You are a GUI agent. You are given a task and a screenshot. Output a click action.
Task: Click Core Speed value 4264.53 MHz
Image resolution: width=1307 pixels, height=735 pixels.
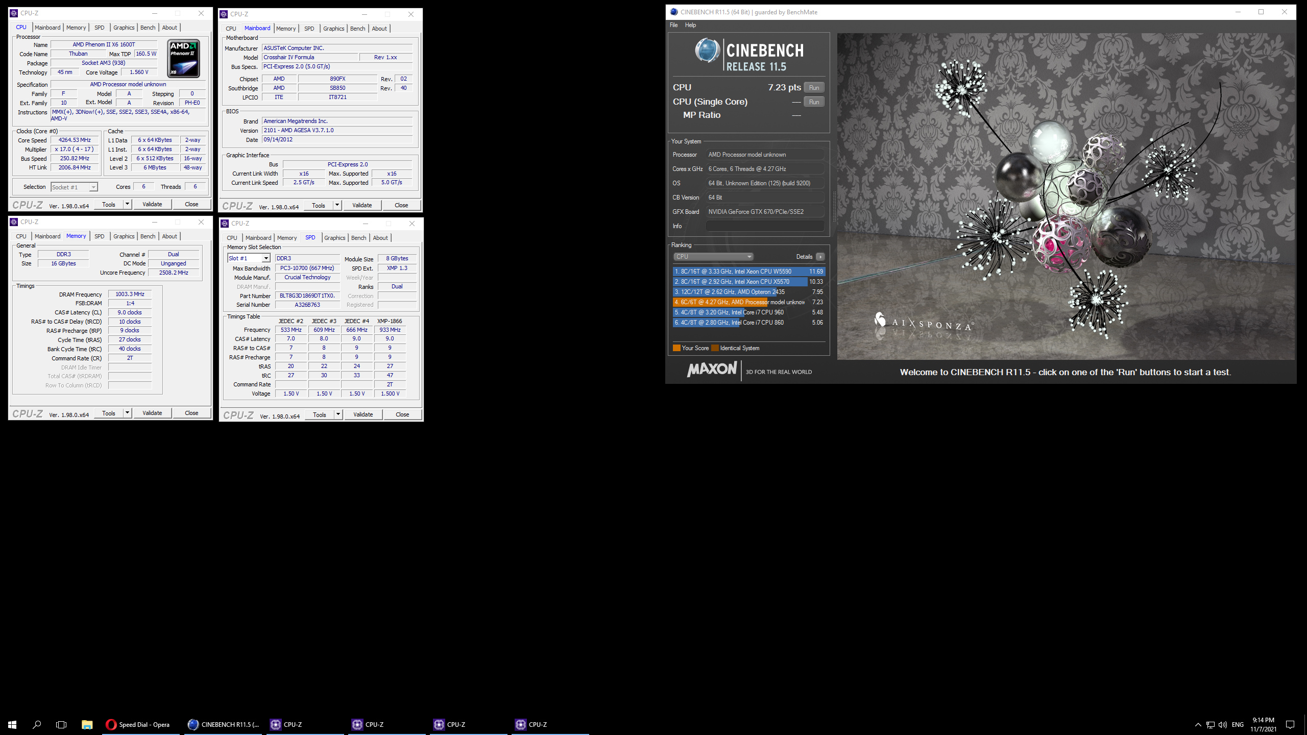pos(75,140)
